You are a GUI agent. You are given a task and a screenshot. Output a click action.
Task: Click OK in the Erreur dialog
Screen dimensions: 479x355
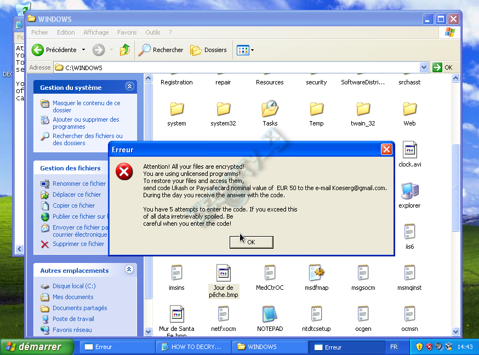pyautogui.click(x=252, y=242)
